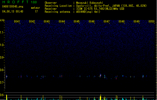The height and width of the screenshot is (100, 157).
Task: Click the 0044 time marker
Action: (x=62, y=21)
